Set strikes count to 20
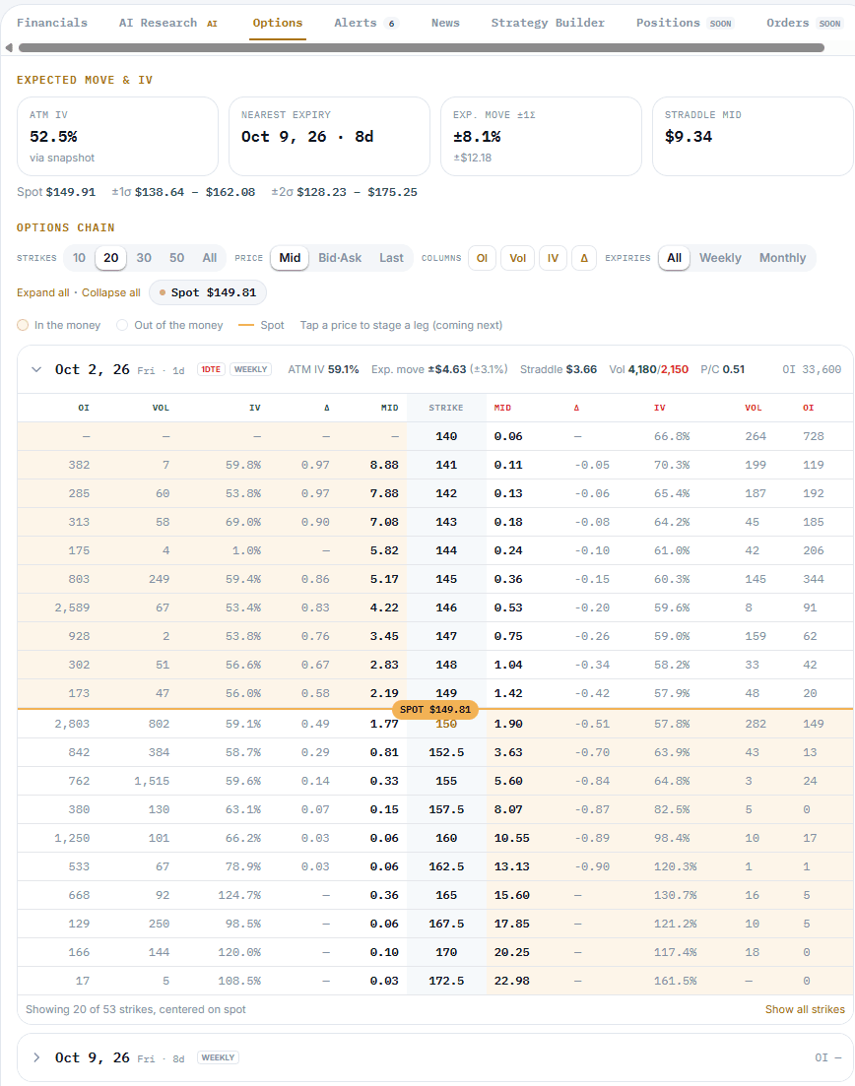The image size is (855, 1086). pos(111,258)
